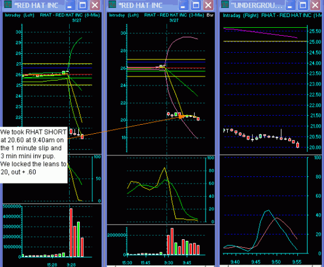The width and height of the screenshot is (324, 267).
Task: Click the "9/27" date in the left window
Action: 76,20
